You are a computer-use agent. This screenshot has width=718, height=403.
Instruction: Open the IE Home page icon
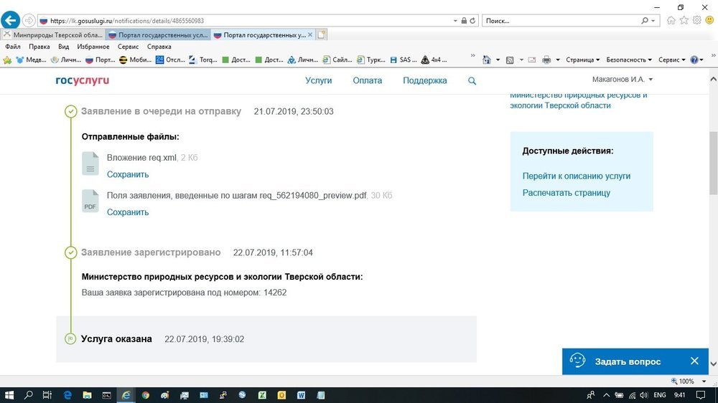point(671,20)
